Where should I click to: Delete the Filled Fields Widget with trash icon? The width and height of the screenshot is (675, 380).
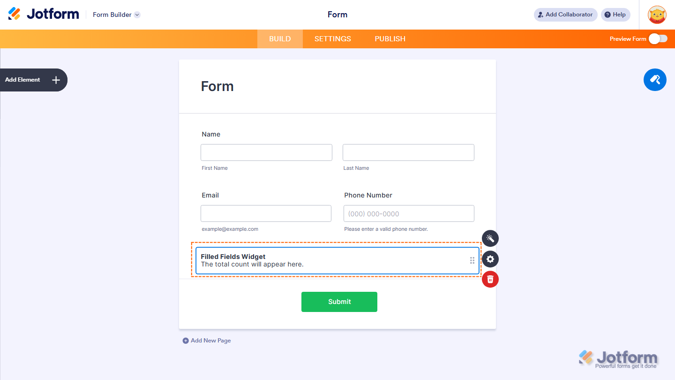coord(490,279)
